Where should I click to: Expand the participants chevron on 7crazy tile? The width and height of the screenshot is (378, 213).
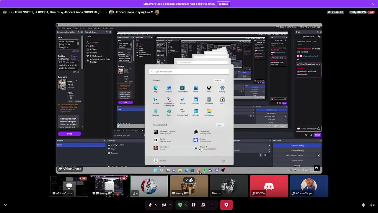(x=186, y=180)
